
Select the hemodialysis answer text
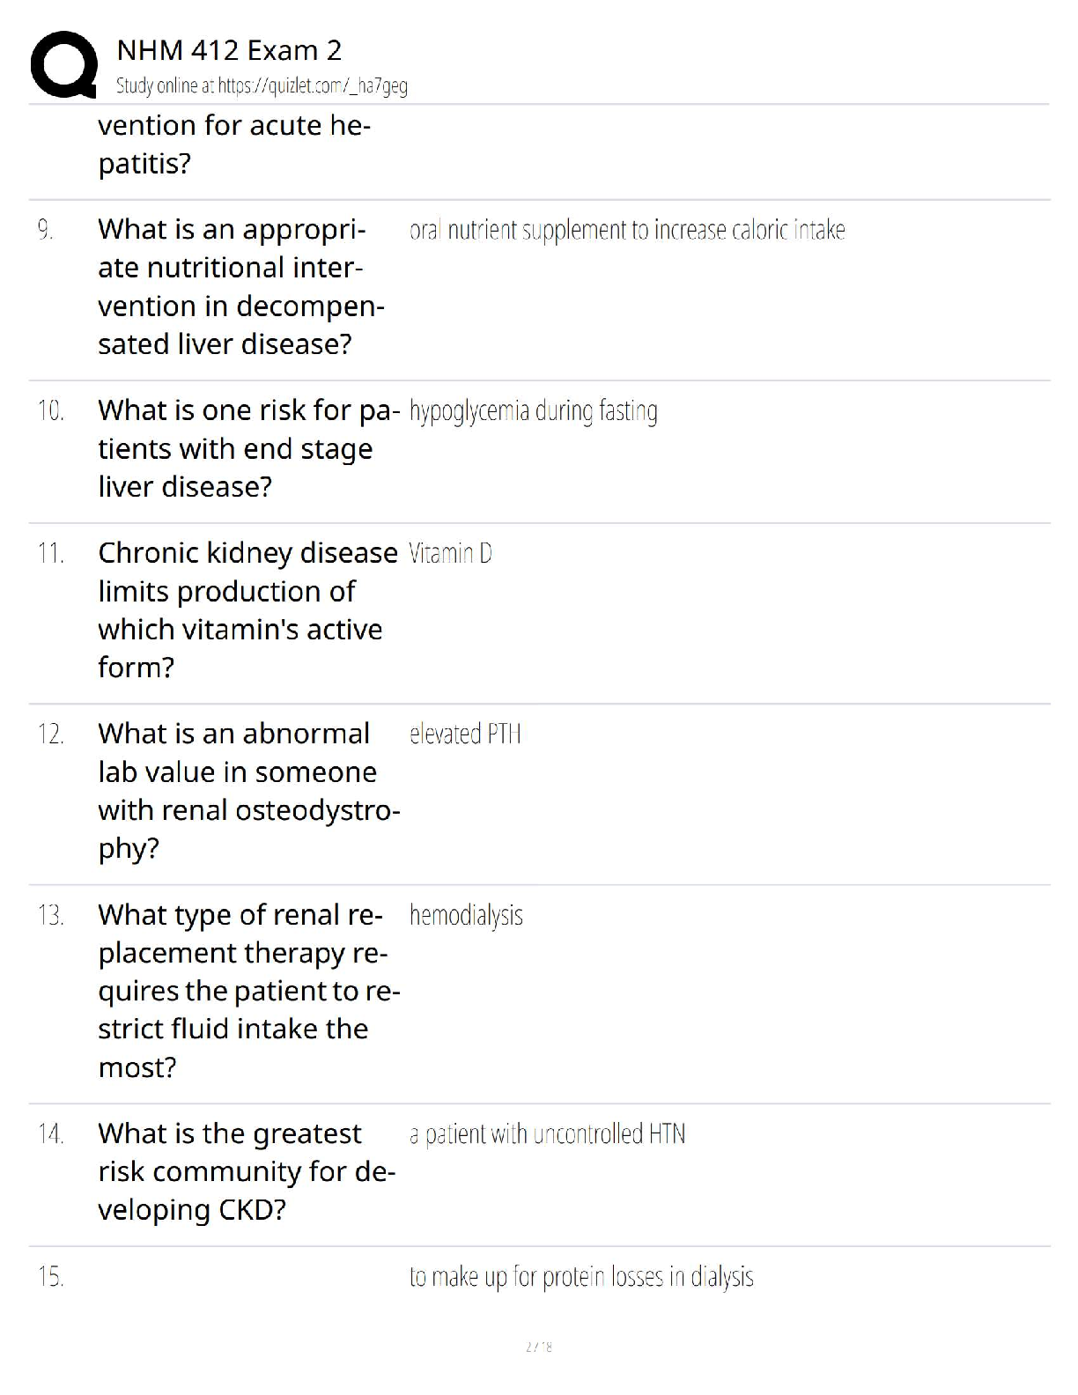pos(466,916)
